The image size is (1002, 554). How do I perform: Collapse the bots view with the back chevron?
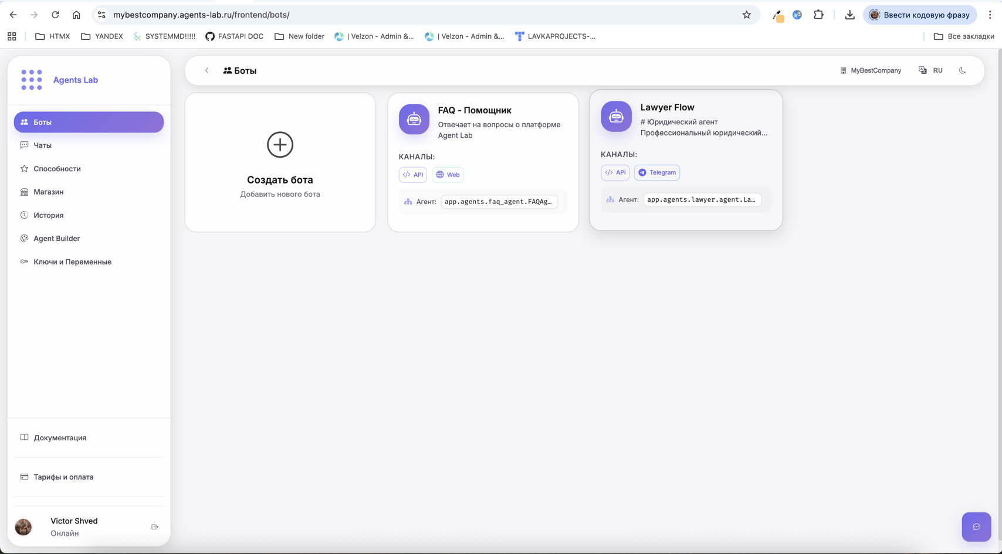click(207, 70)
